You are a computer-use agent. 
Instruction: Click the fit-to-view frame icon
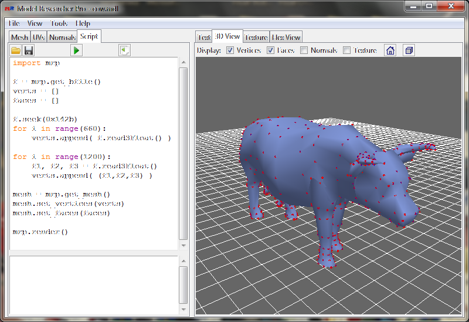tap(409, 50)
